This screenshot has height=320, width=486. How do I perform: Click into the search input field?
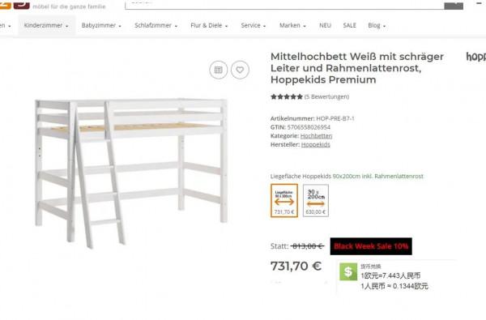284,4
